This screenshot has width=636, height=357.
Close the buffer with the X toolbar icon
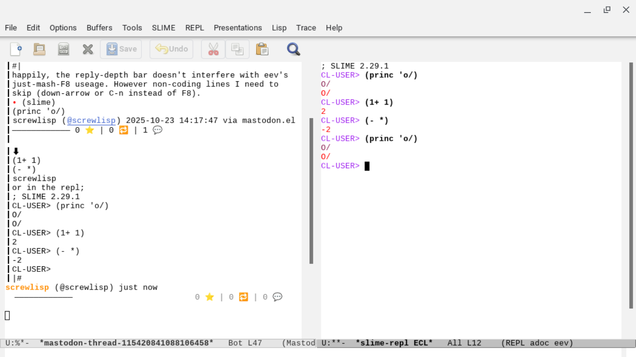coord(88,49)
